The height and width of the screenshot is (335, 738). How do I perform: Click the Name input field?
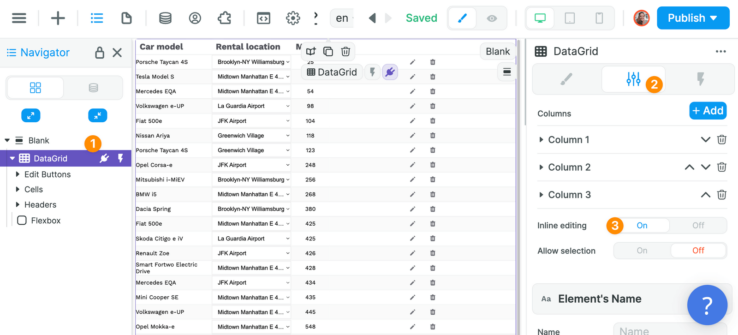pyautogui.click(x=670, y=329)
